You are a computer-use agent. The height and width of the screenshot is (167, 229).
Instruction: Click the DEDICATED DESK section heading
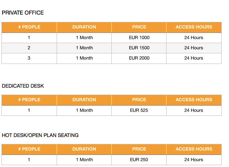click(23, 86)
